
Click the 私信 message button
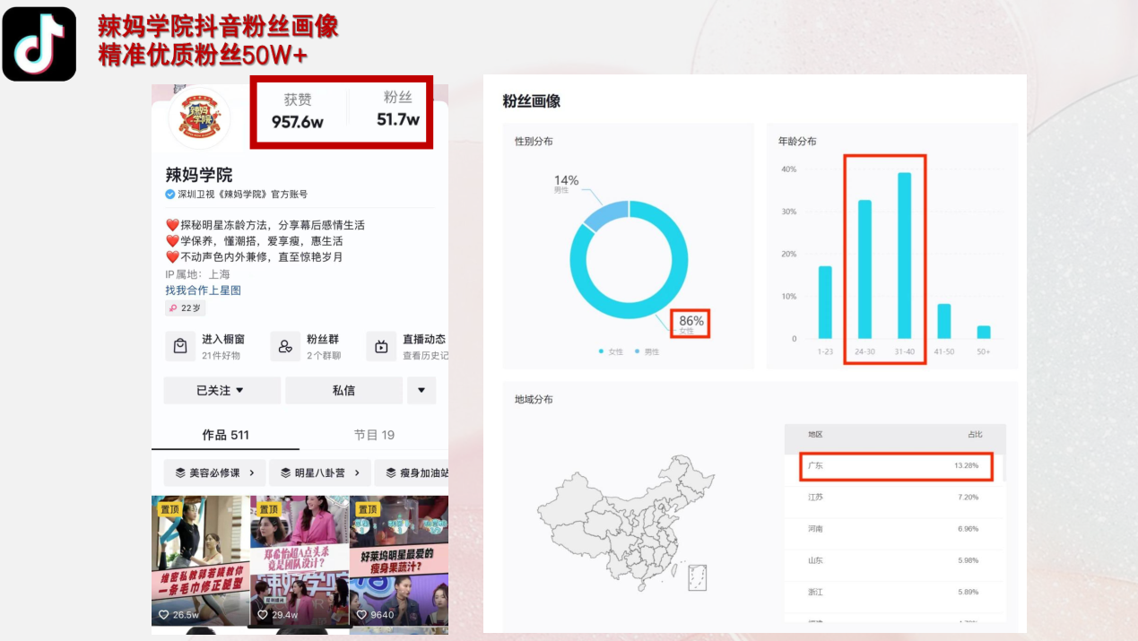coord(343,391)
